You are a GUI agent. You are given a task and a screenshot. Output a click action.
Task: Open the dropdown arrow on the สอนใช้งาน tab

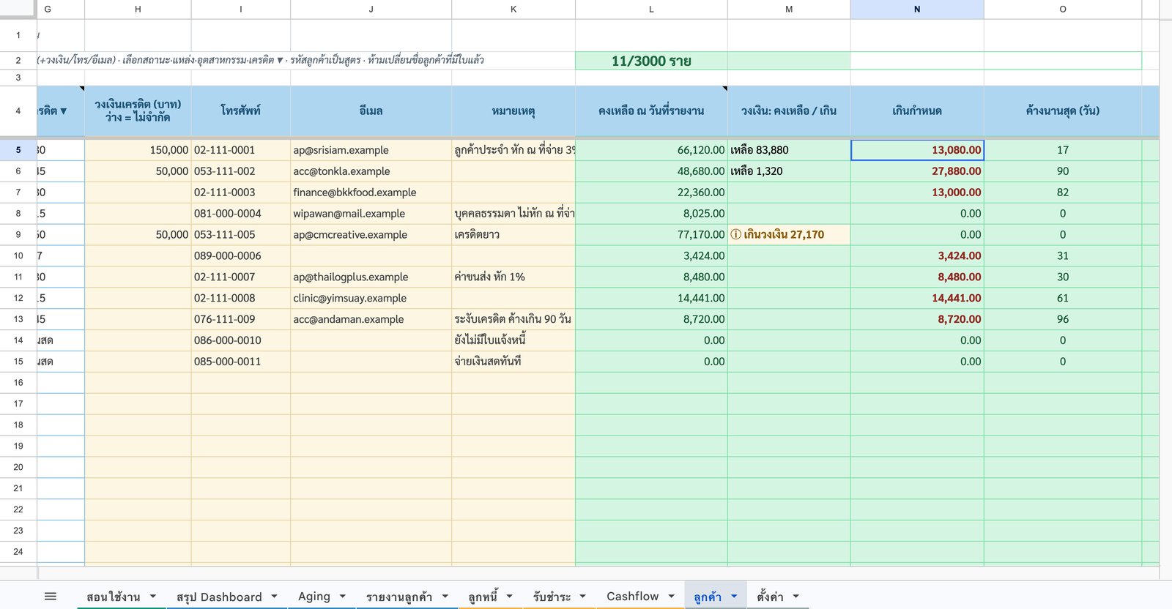point(153,597)
